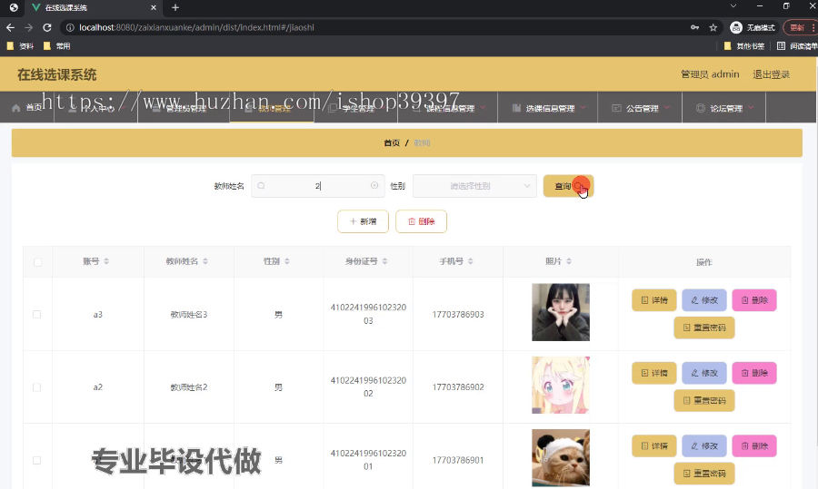Open 其他书签 bookmarks folder
The height and width of the screenshot is (489, 818).
[x=743, y=46]
